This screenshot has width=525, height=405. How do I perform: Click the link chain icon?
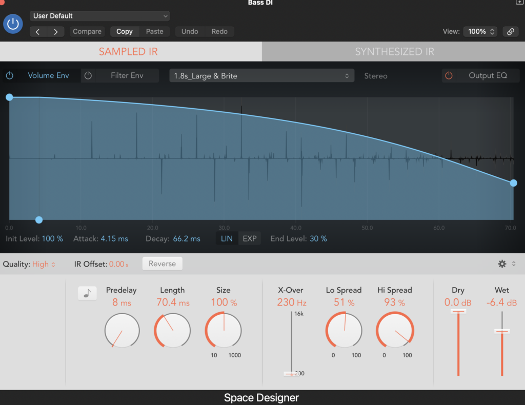(x=510, y=32)
